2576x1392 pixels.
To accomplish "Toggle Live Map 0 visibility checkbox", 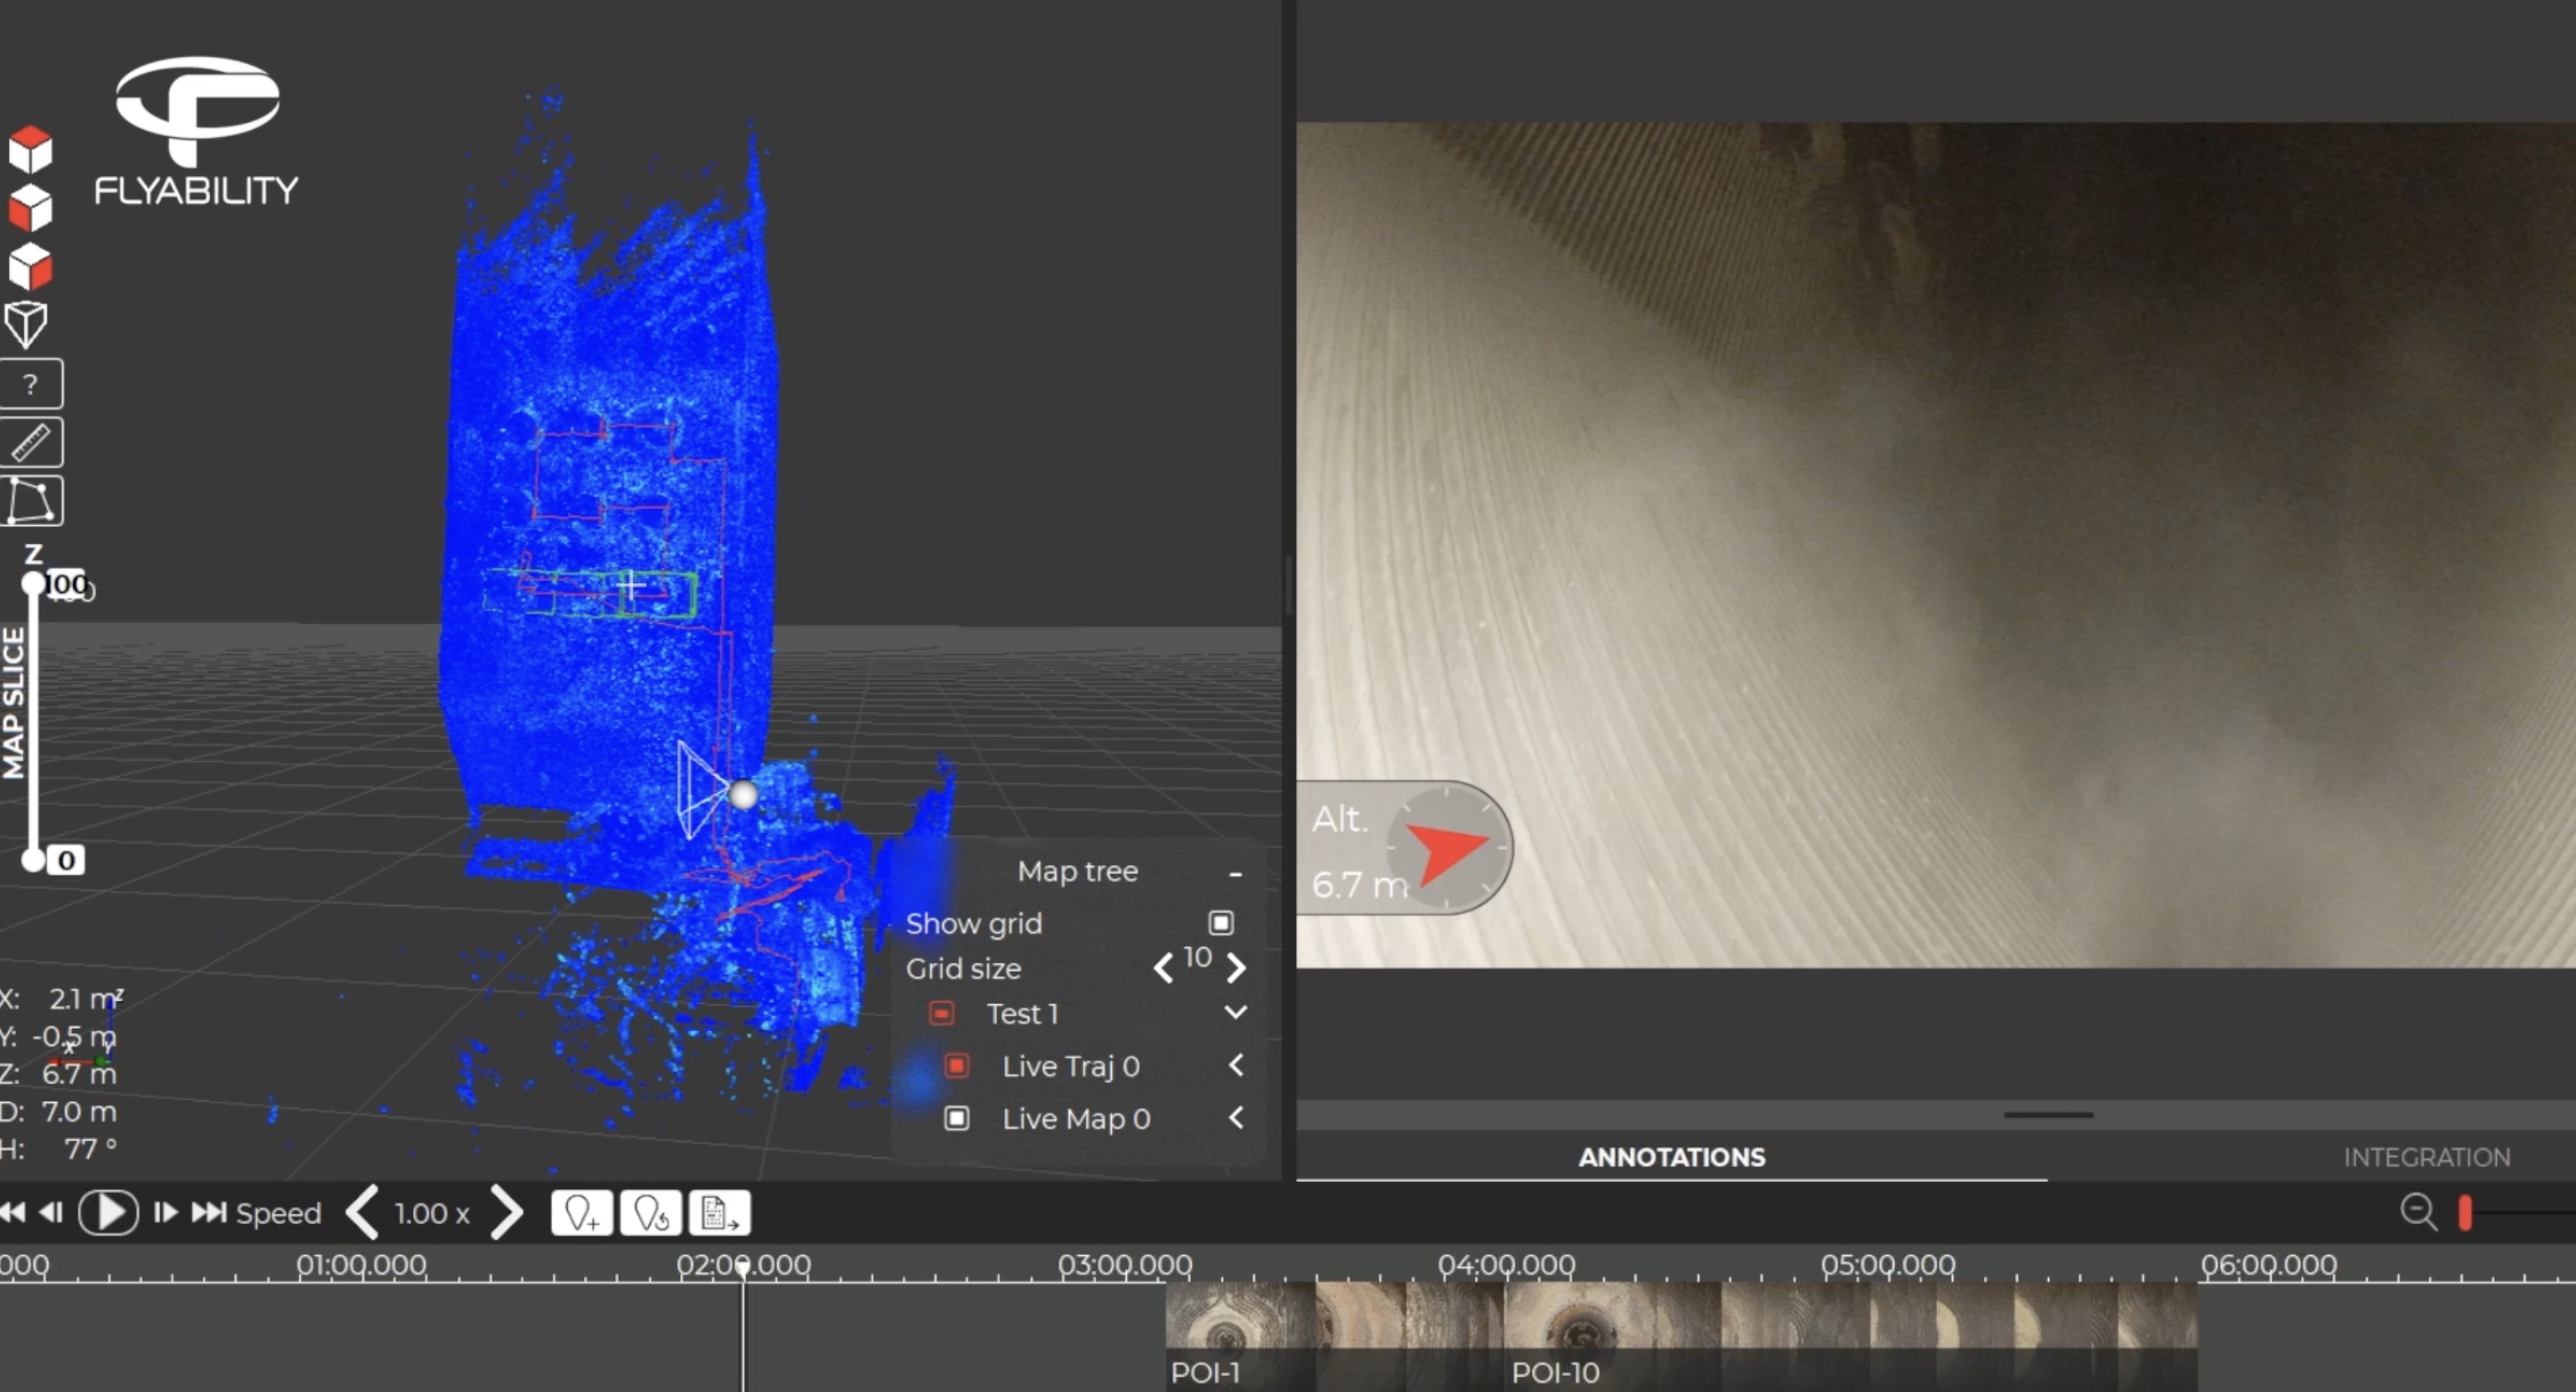I will tap(956, 1118).
